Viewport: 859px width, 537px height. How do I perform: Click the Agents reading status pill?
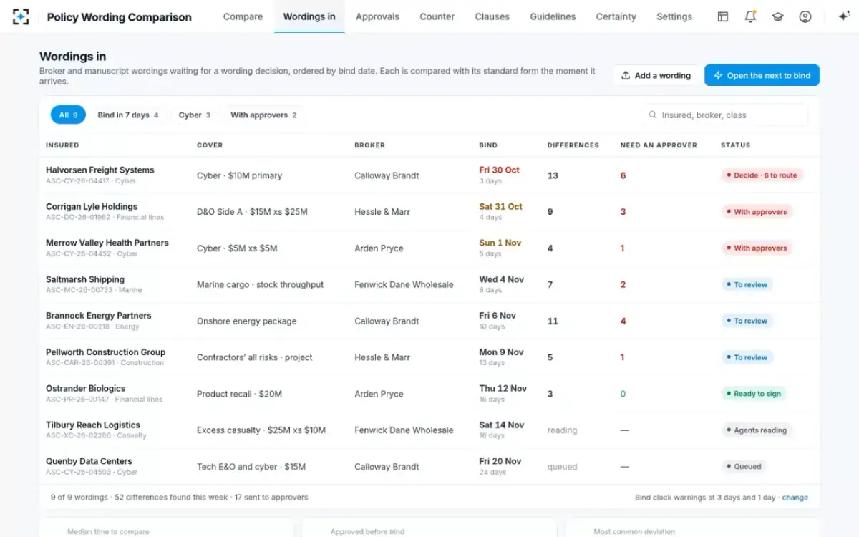756,430
